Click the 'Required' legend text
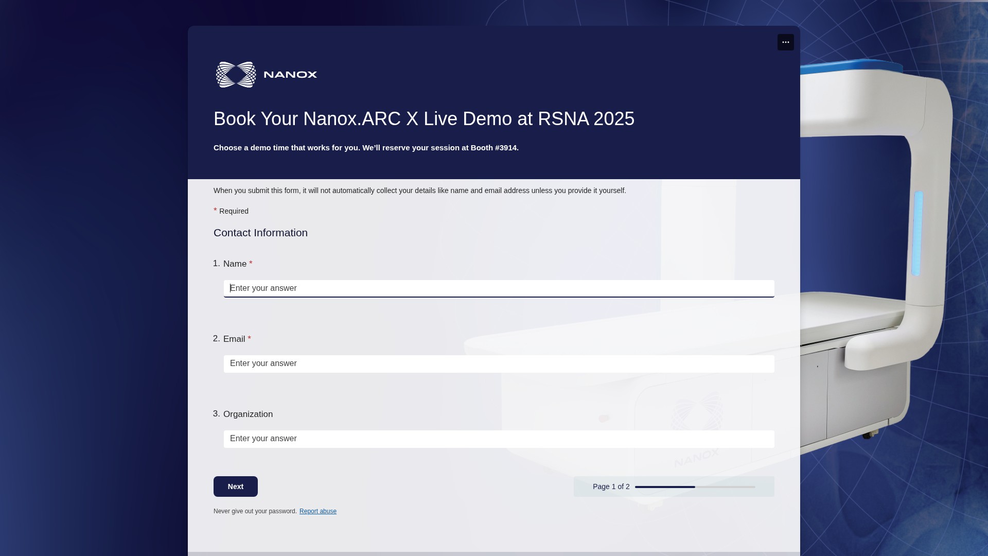Viewport: 988px width, 556px height. 234,211
